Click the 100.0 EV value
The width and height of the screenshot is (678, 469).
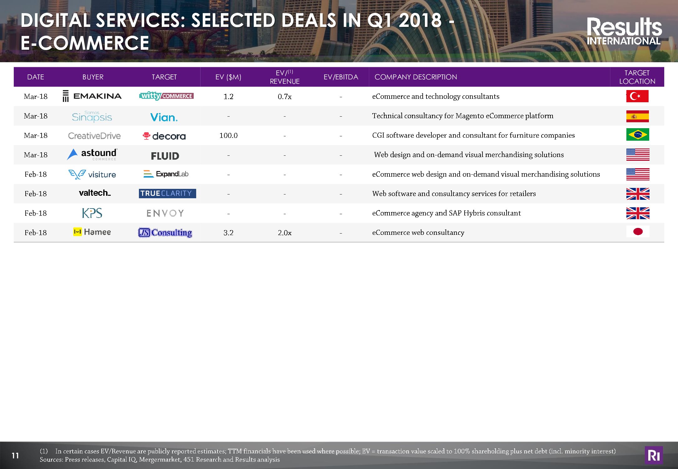[x=228, y=136]
